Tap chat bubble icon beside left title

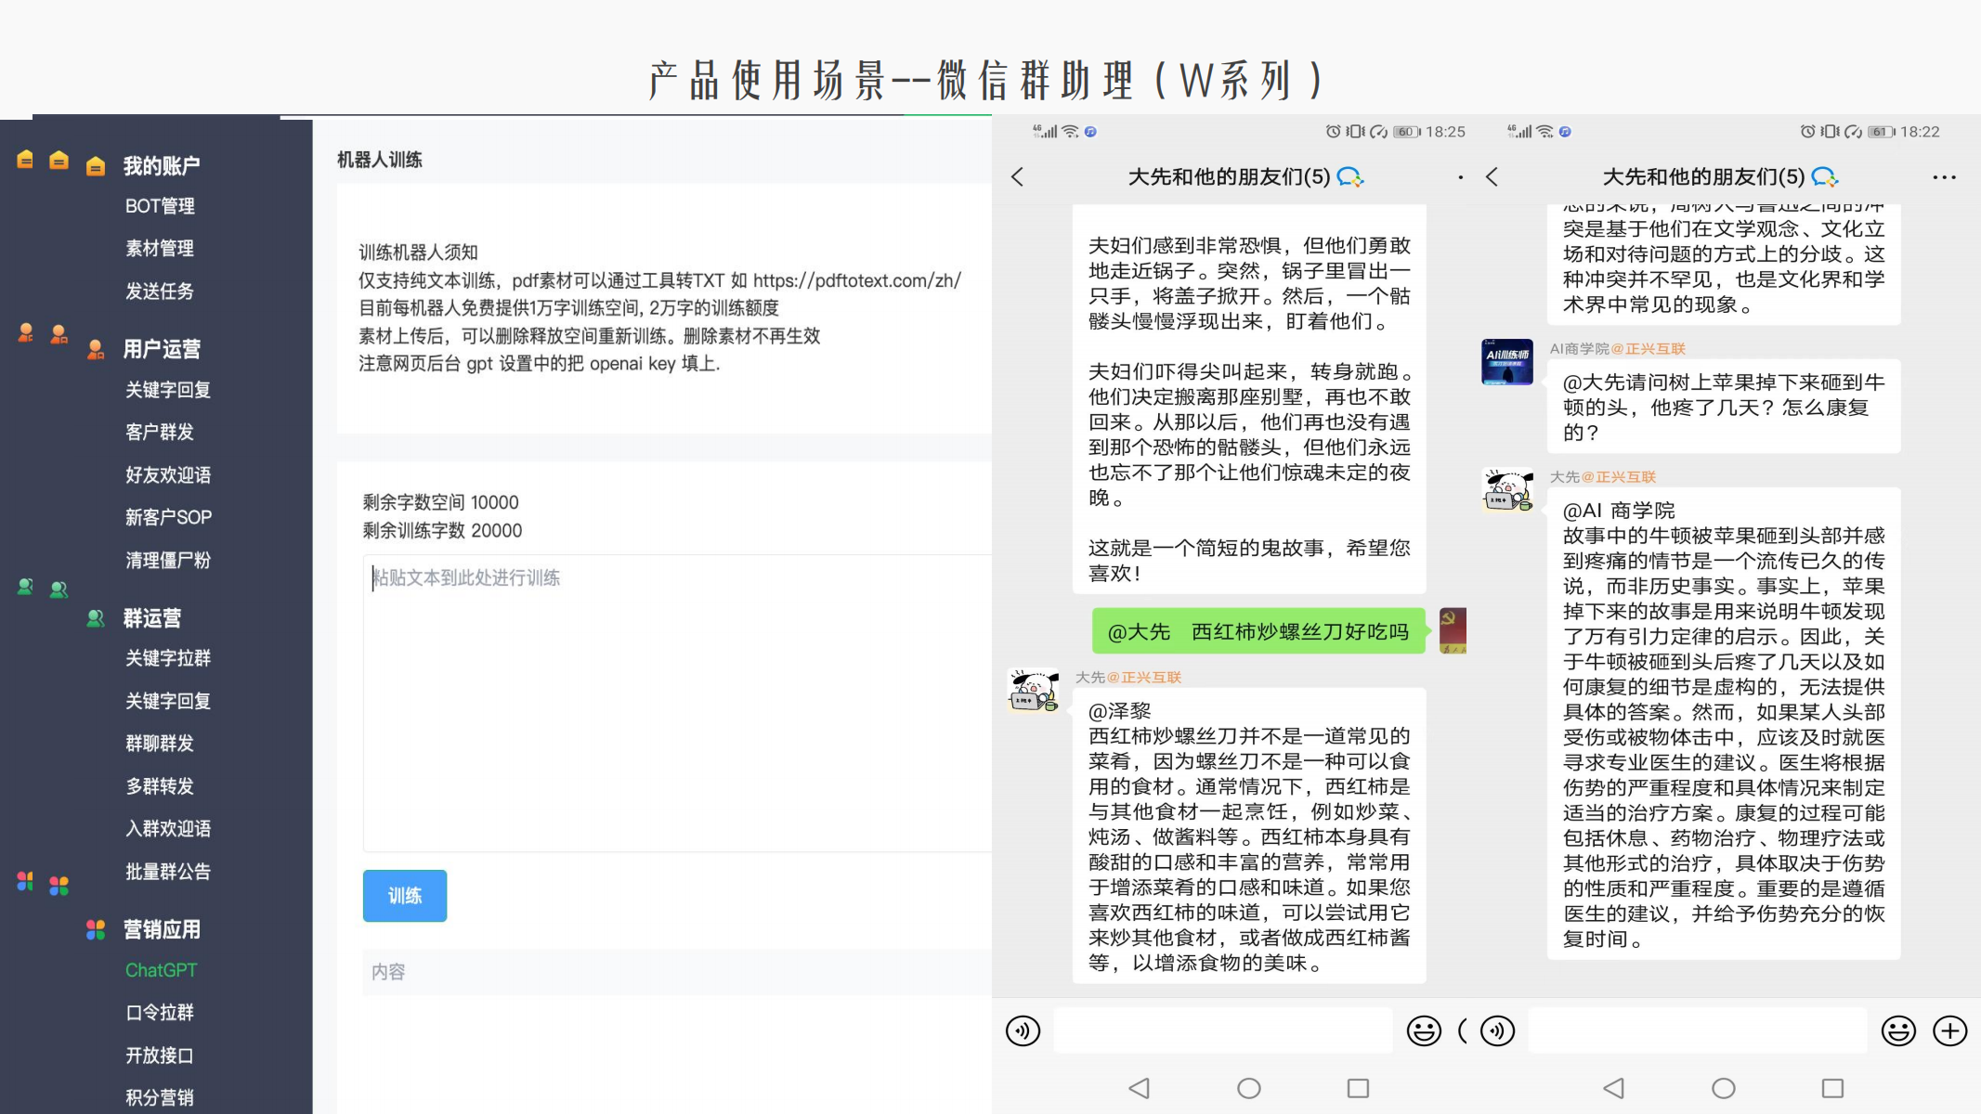coord(1350,177)
